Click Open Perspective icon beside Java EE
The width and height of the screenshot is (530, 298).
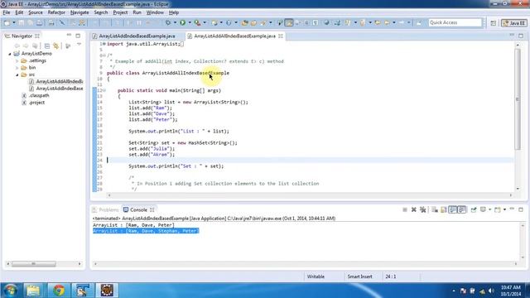(x=494, y=23)
